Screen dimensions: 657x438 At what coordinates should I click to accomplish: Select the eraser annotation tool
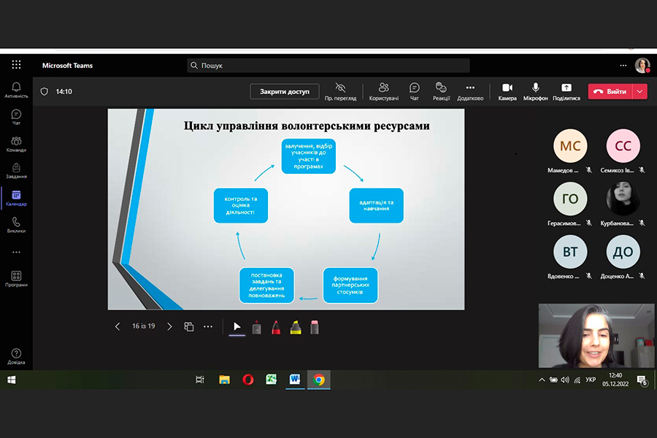[315, 326]
